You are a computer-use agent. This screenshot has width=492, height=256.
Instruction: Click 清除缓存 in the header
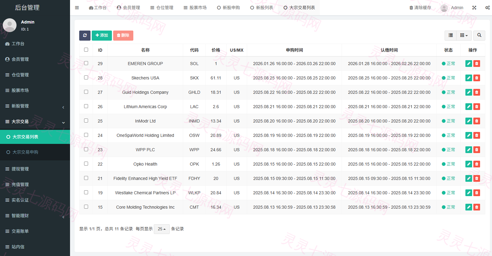point(420,8)
